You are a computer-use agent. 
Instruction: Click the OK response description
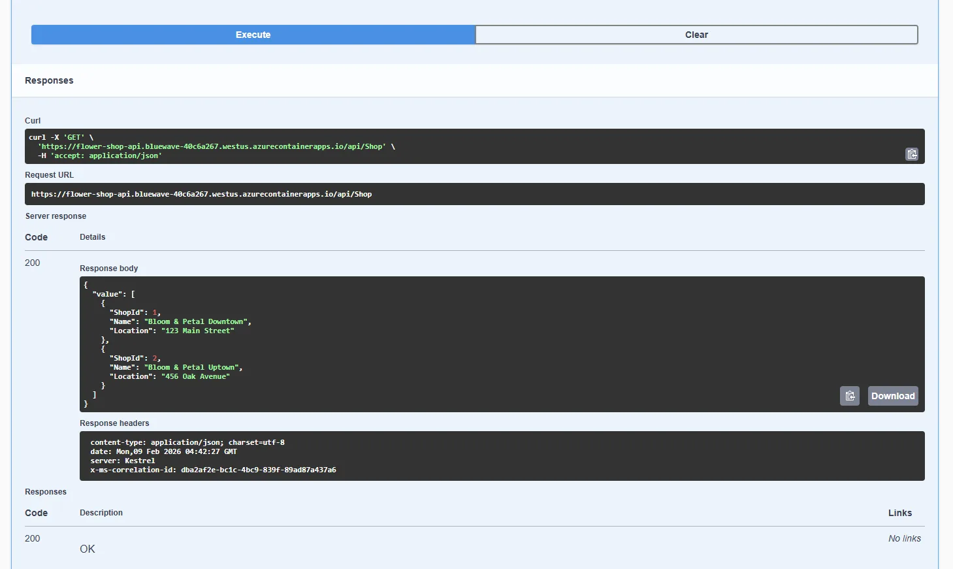pos(88,549)
